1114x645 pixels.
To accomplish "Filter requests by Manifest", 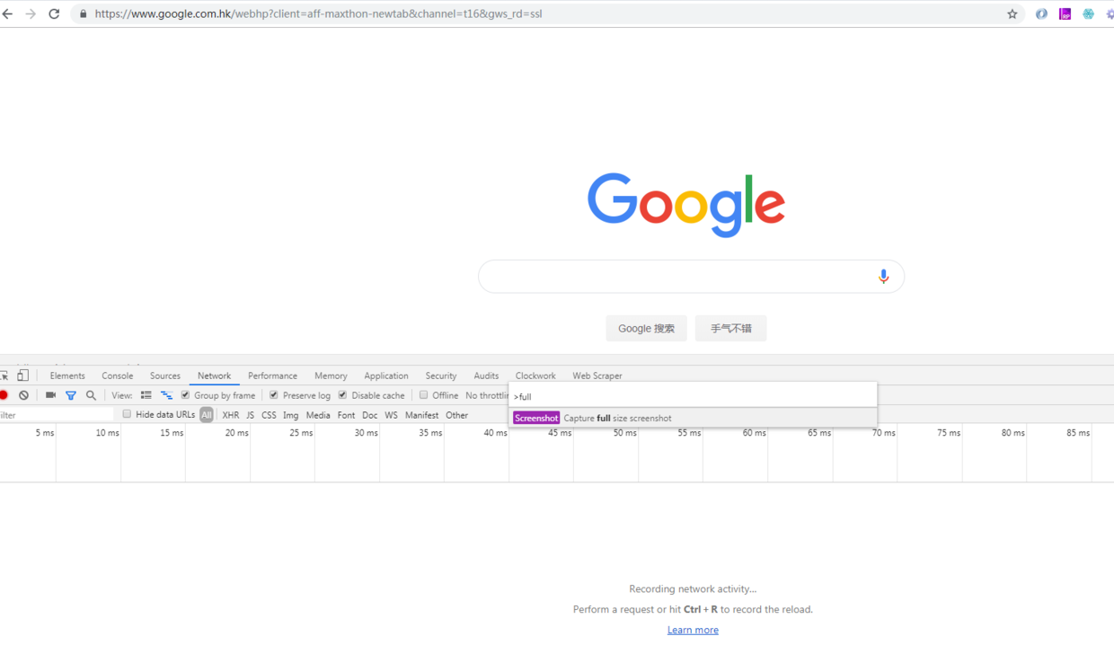I will (421, 415).
